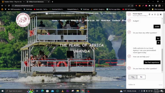Click the download arrow in chat header
This screenshot has width=165, height=93.
pos(152,14)
